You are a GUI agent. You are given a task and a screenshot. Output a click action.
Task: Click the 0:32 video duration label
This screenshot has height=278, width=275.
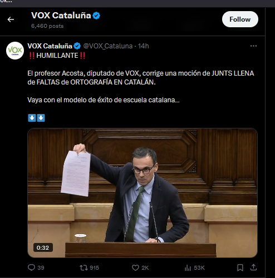pyautogui.click(x=43, y=247)
